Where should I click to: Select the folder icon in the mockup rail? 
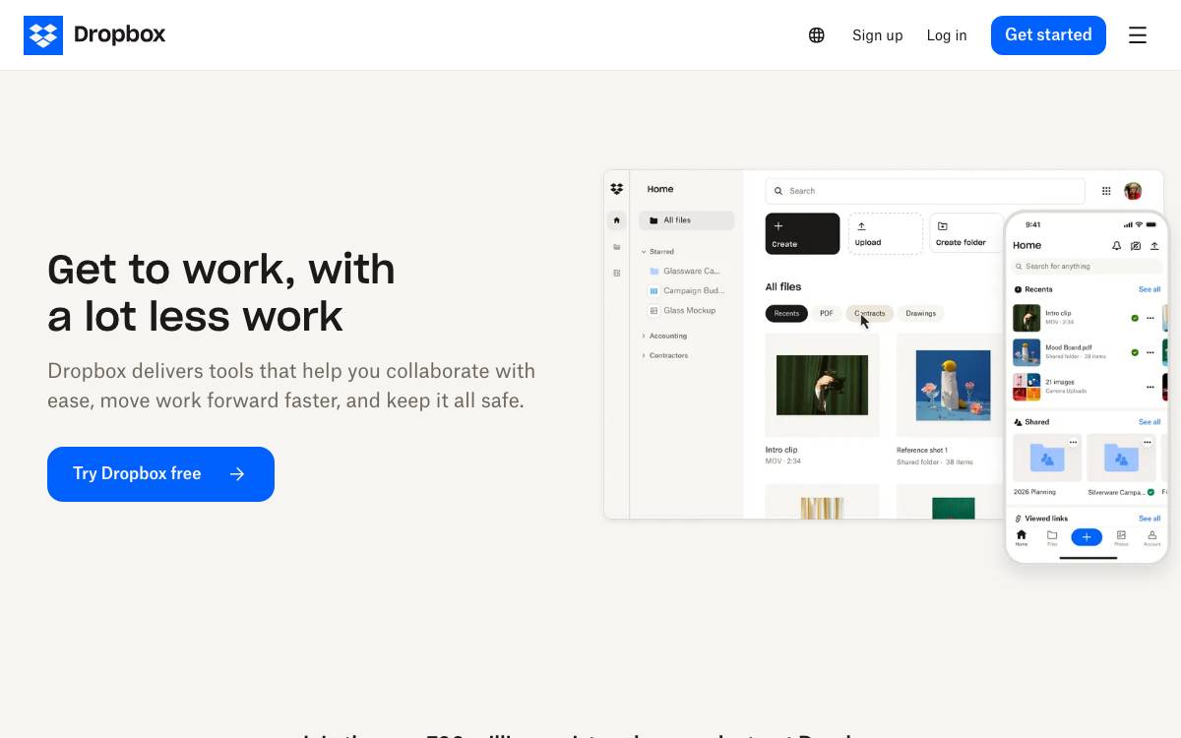coord(617,247)
